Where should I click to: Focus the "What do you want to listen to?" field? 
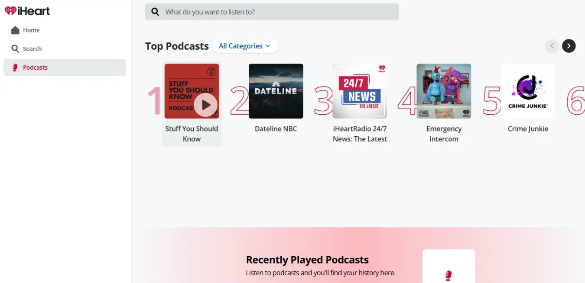click(272, 12)
